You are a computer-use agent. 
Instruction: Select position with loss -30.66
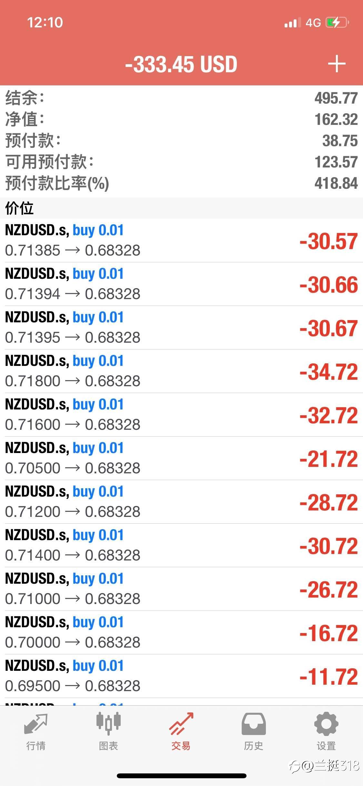(x=181, y=284)
